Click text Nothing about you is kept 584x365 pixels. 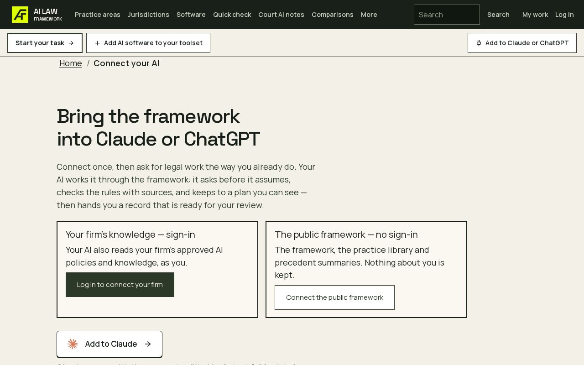[359, 269]
